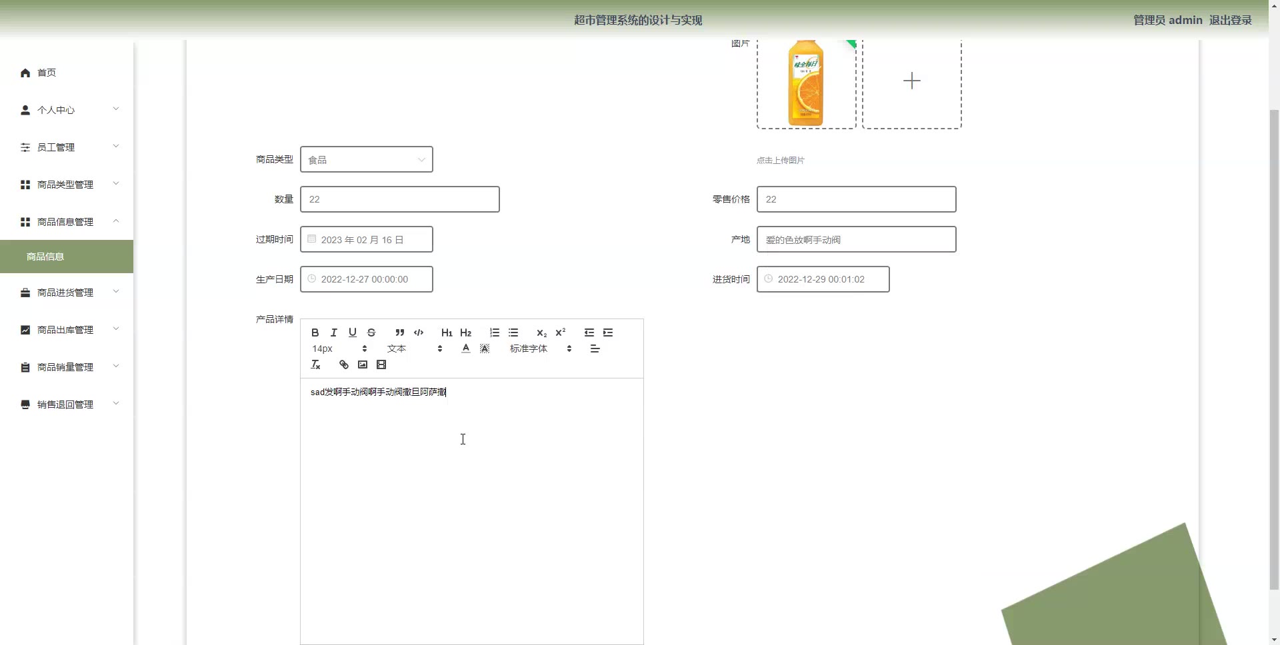Expand the 商品类型管理 sidebar menu
This screenshot has width=1280, height=645.
point(67,185)
